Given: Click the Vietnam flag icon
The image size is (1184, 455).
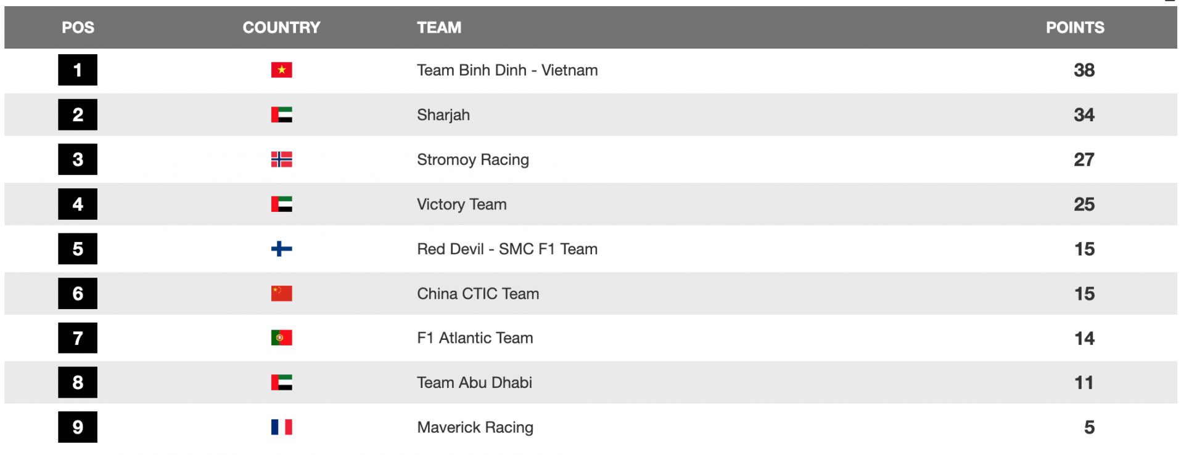Looking at the screenshot, I should 281,70.
